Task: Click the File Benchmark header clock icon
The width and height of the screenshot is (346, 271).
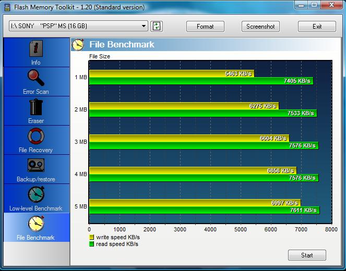Action: (78, 45)
